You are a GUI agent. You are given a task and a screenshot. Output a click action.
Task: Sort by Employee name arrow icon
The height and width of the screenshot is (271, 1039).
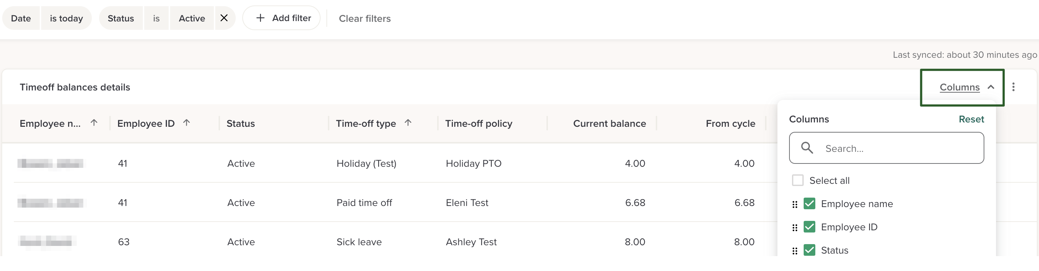click(x=94, y=123)
